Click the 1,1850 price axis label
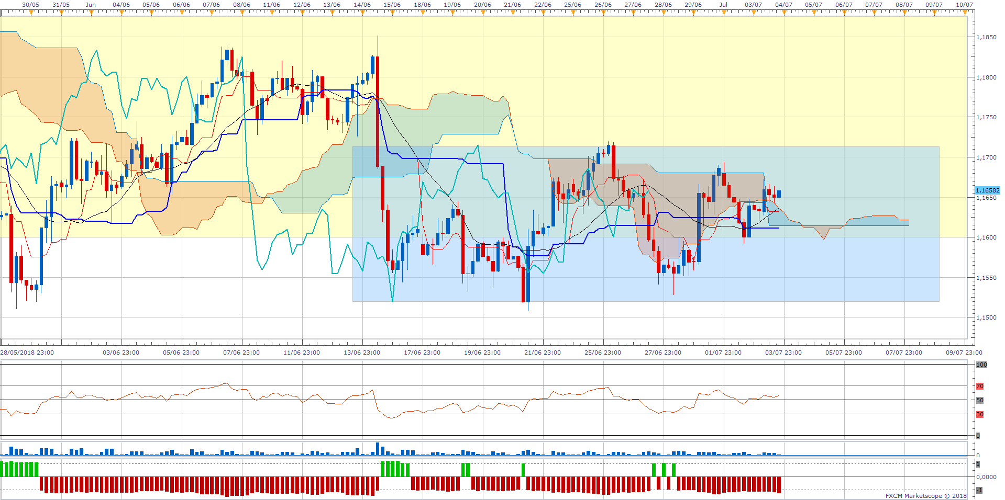 [986, 38]
